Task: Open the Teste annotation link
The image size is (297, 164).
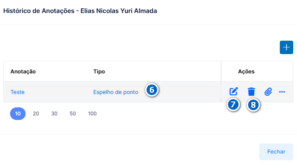Action: pos(18,92)
